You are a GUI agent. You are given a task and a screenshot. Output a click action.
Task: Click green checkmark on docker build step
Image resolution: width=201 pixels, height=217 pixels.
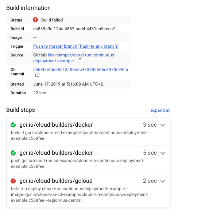[x=13, y=125]
